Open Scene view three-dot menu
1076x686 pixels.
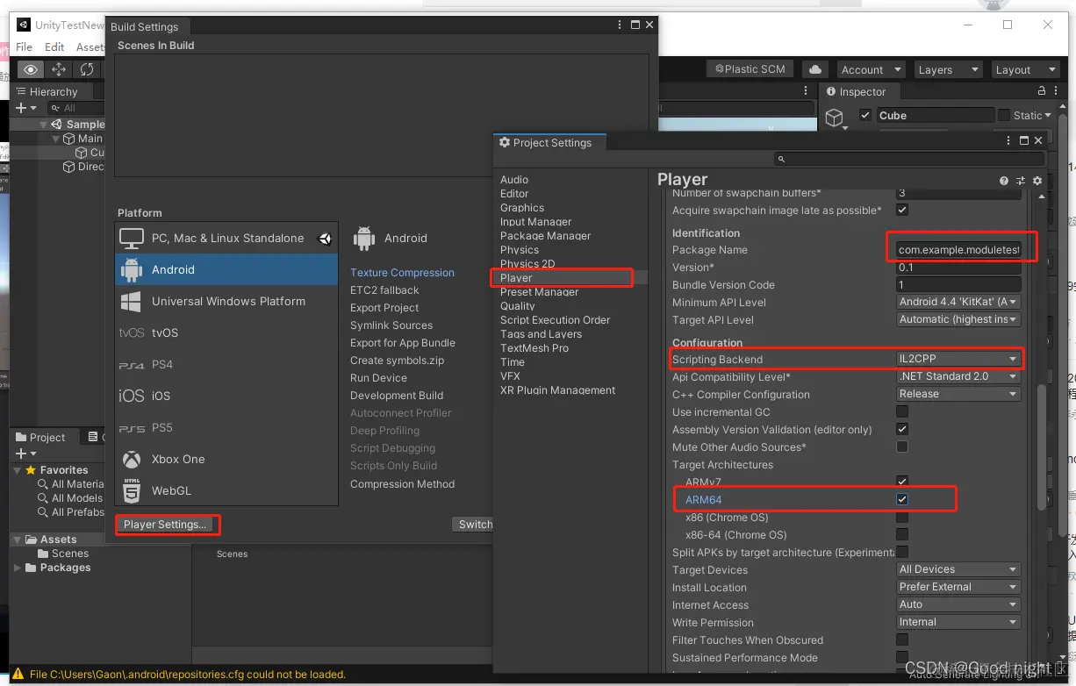pos(807,91)
